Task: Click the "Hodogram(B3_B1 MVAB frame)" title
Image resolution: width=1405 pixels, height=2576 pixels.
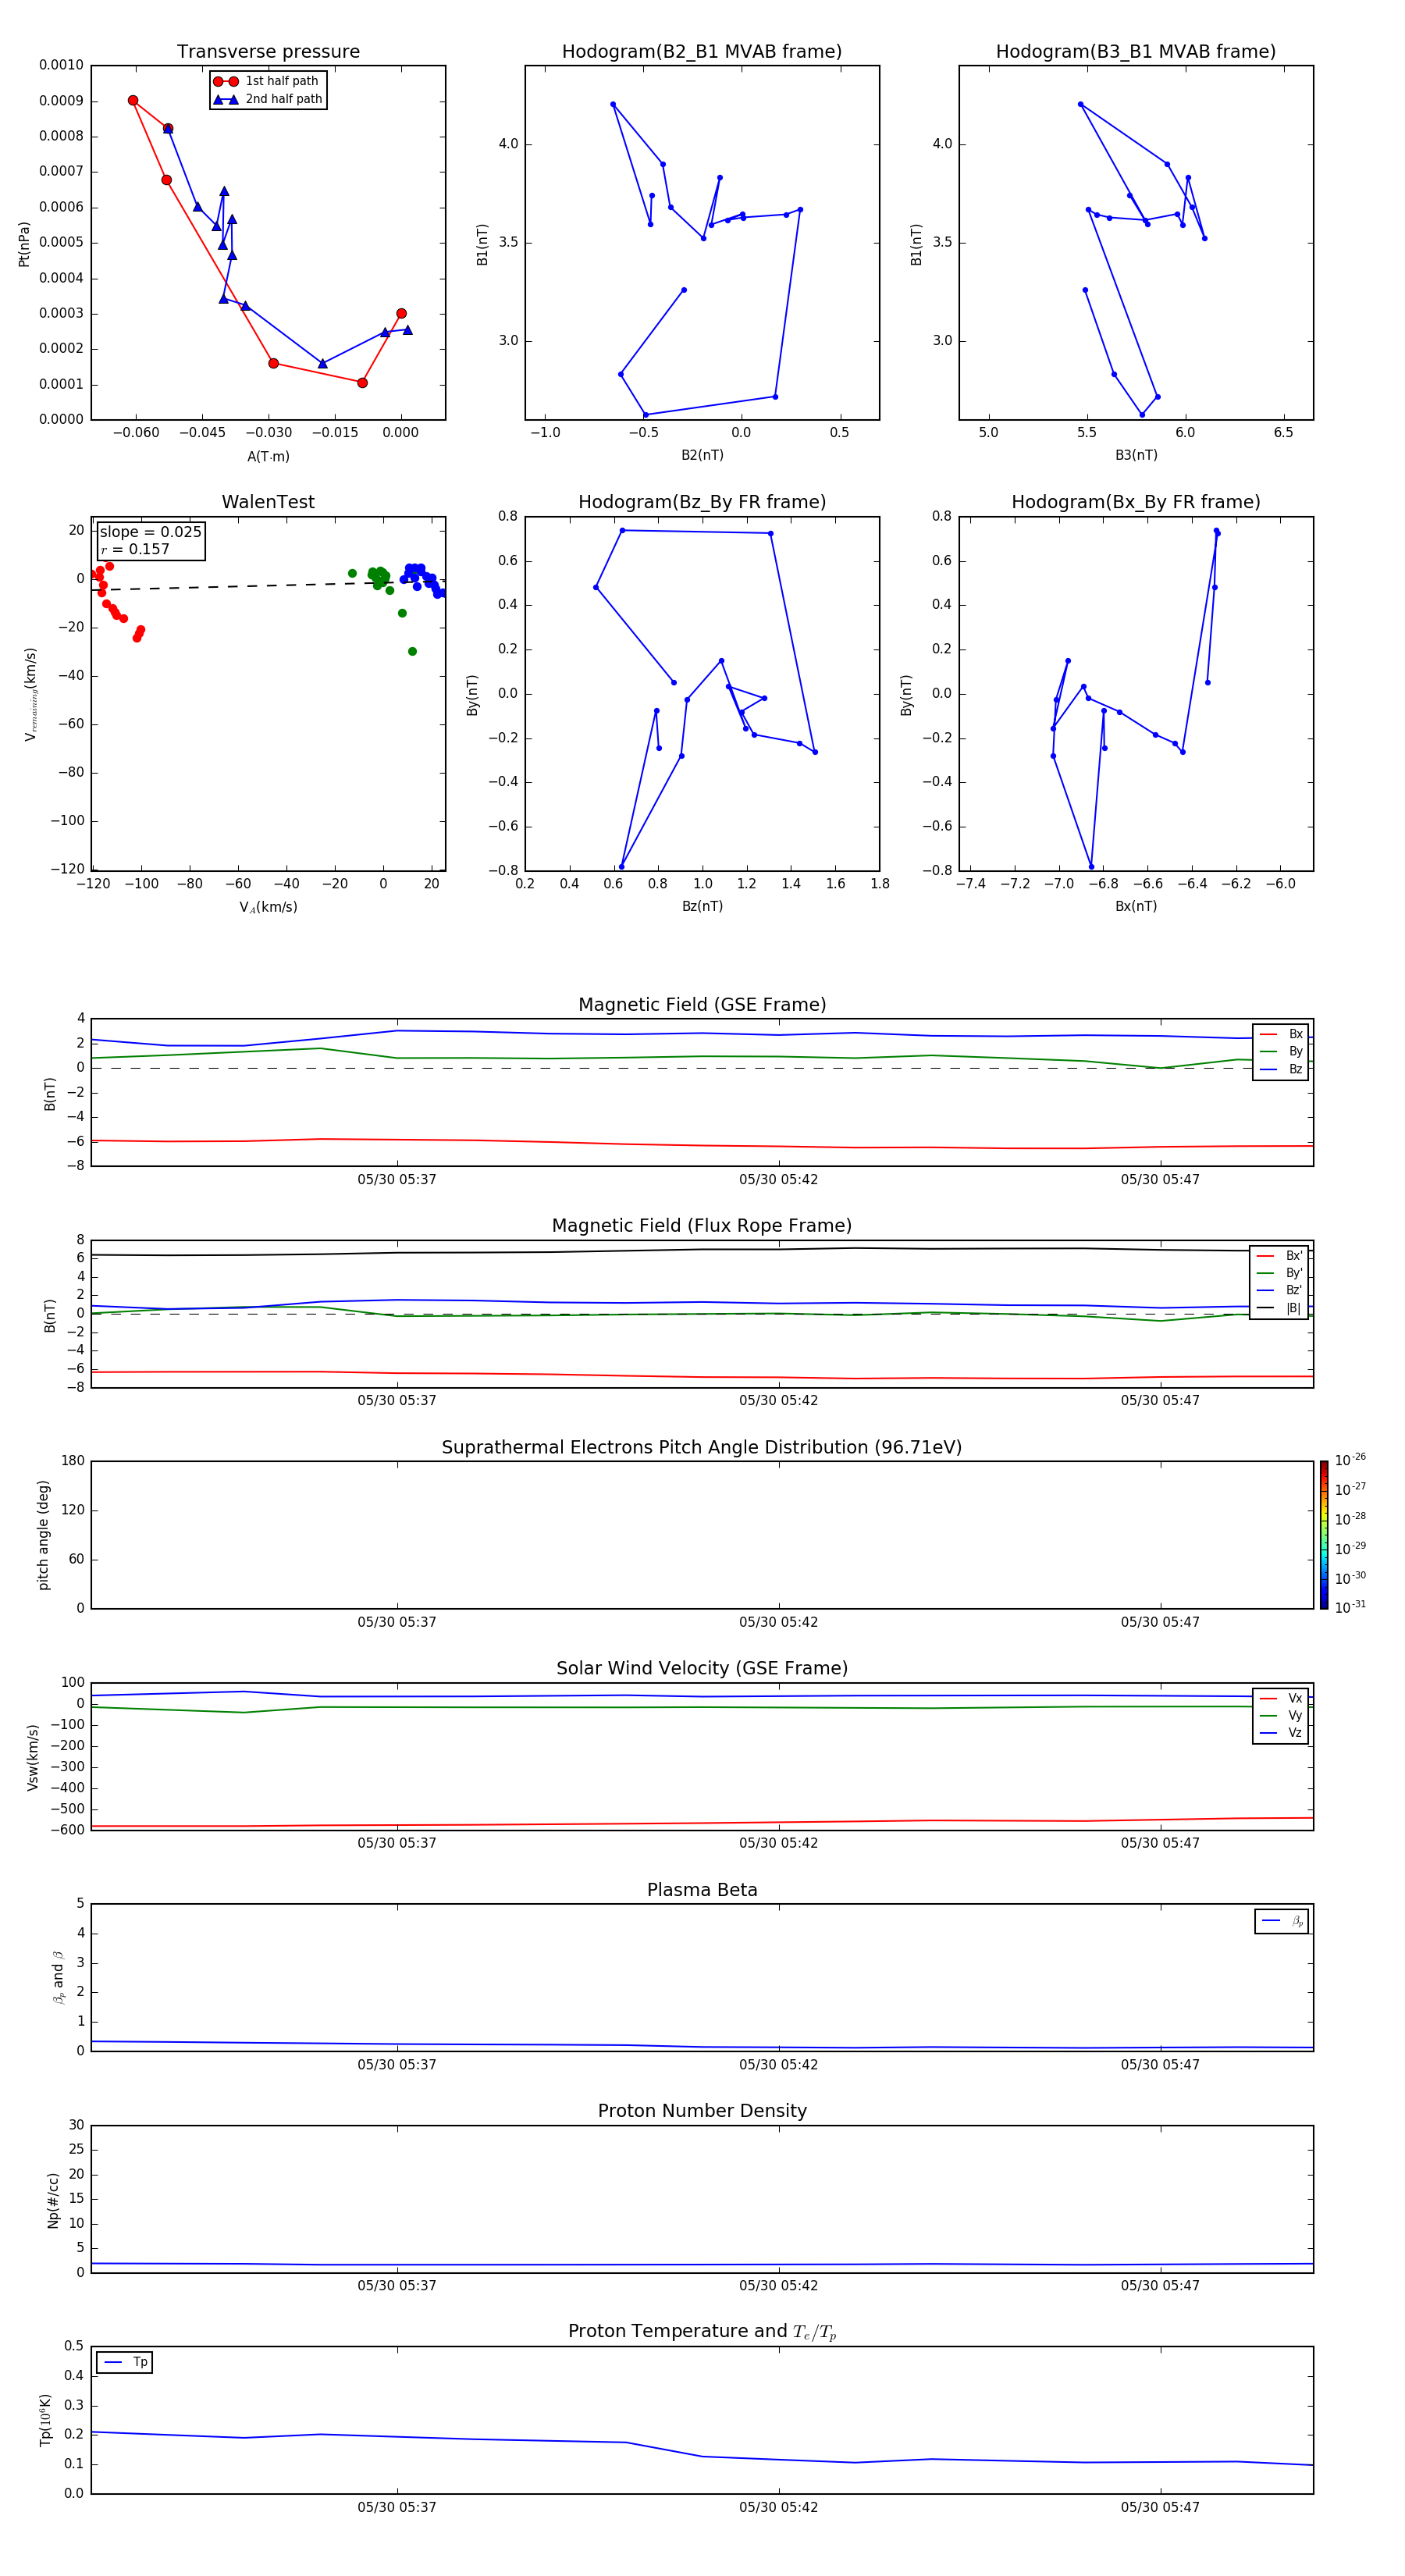Action: [x=1136, y=52]
